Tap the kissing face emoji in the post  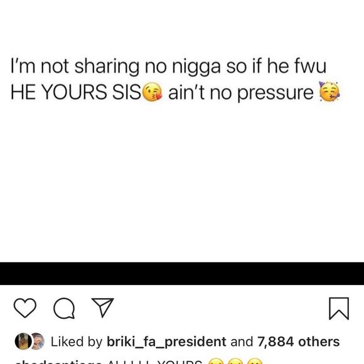pyautogui.click(x=153, y=92)
